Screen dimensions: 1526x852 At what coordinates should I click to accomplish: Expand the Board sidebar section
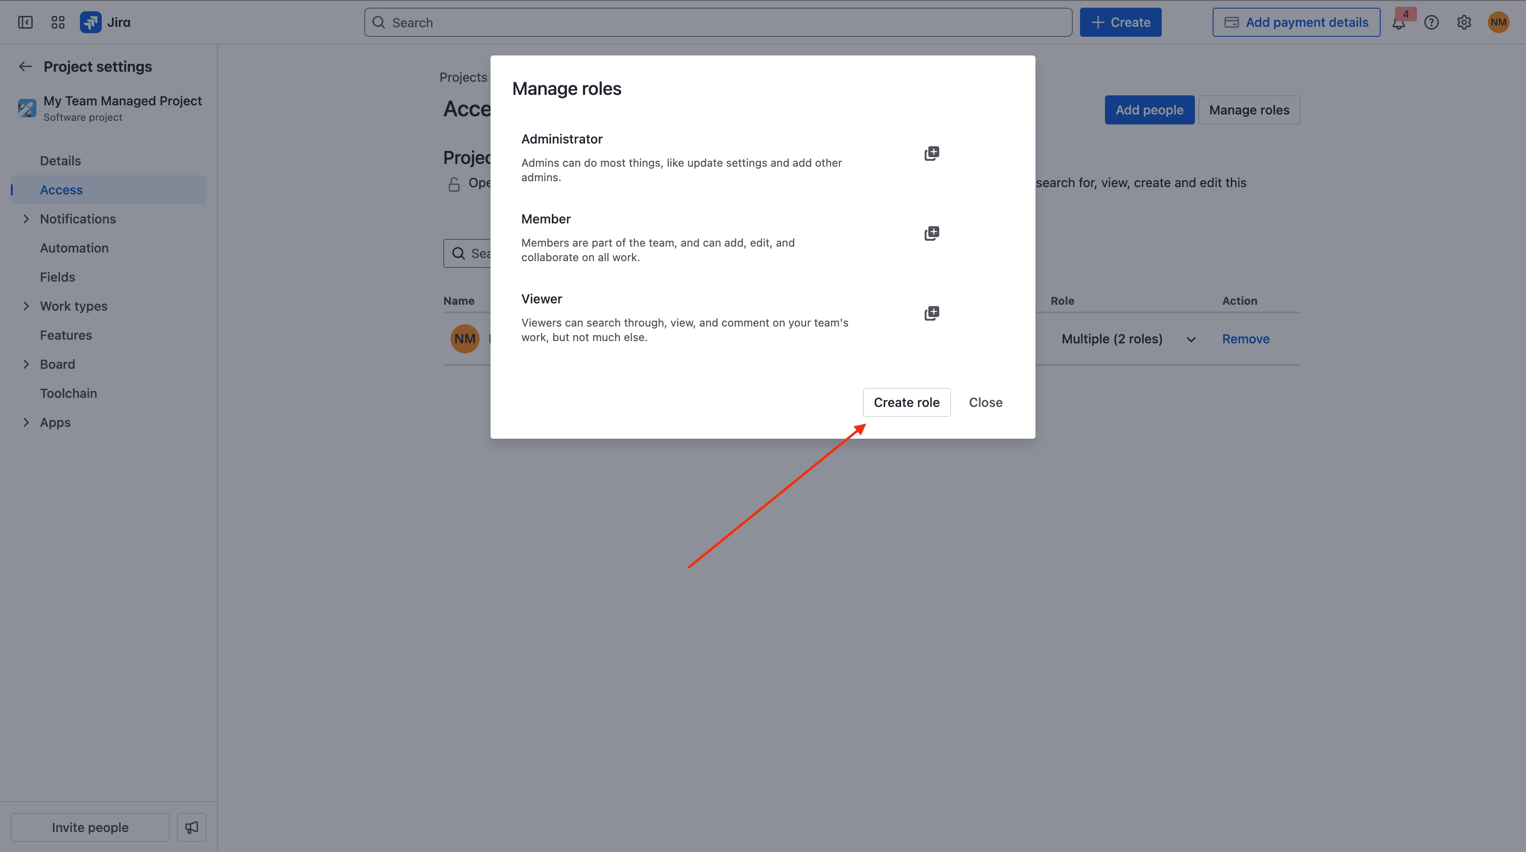26,364
